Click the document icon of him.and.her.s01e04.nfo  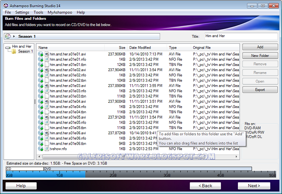pos(47,107)
